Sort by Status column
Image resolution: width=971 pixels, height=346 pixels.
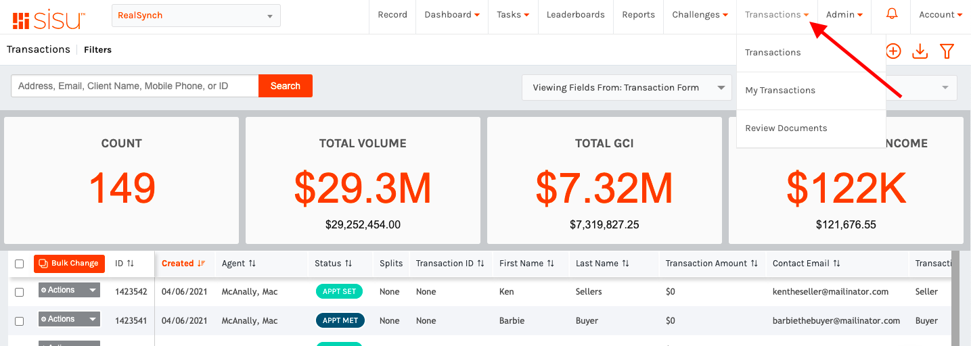pos(332,264)
